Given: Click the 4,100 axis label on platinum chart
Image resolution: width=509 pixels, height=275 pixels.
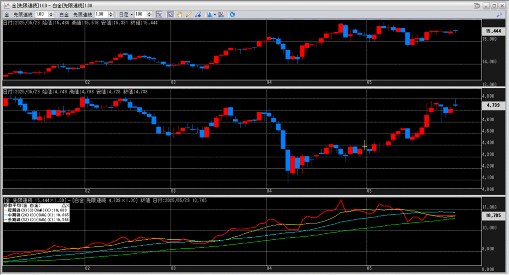Looking at the screenshot, I should tap(488, 177).
